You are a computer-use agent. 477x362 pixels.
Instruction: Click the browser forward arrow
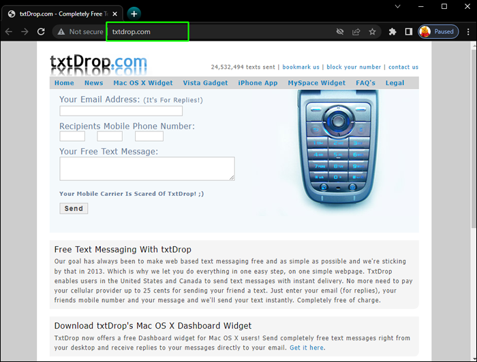coord(25,31)
